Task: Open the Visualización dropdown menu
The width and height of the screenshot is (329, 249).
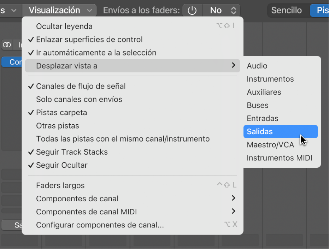Action: (x=59, y=10)
